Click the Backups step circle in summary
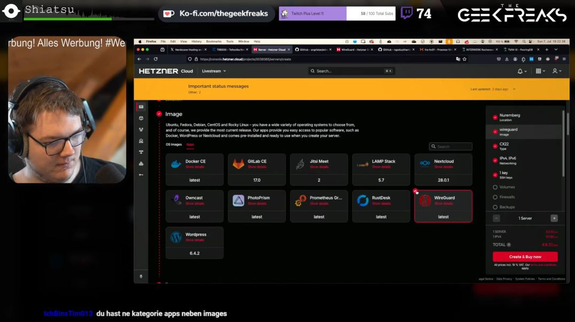Viewport: 575px width, 322px height. click(x=495, y=207)
